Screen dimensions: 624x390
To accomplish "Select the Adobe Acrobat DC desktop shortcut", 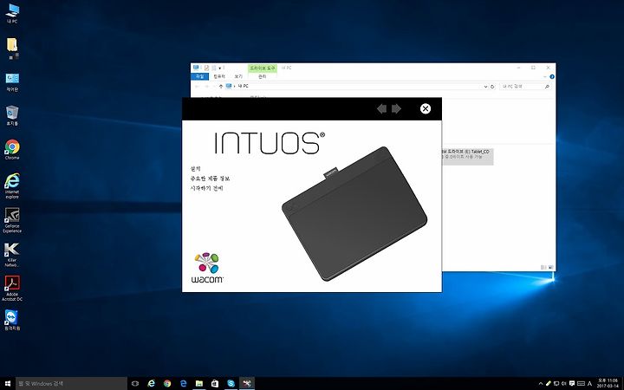I will coord(12,289).
